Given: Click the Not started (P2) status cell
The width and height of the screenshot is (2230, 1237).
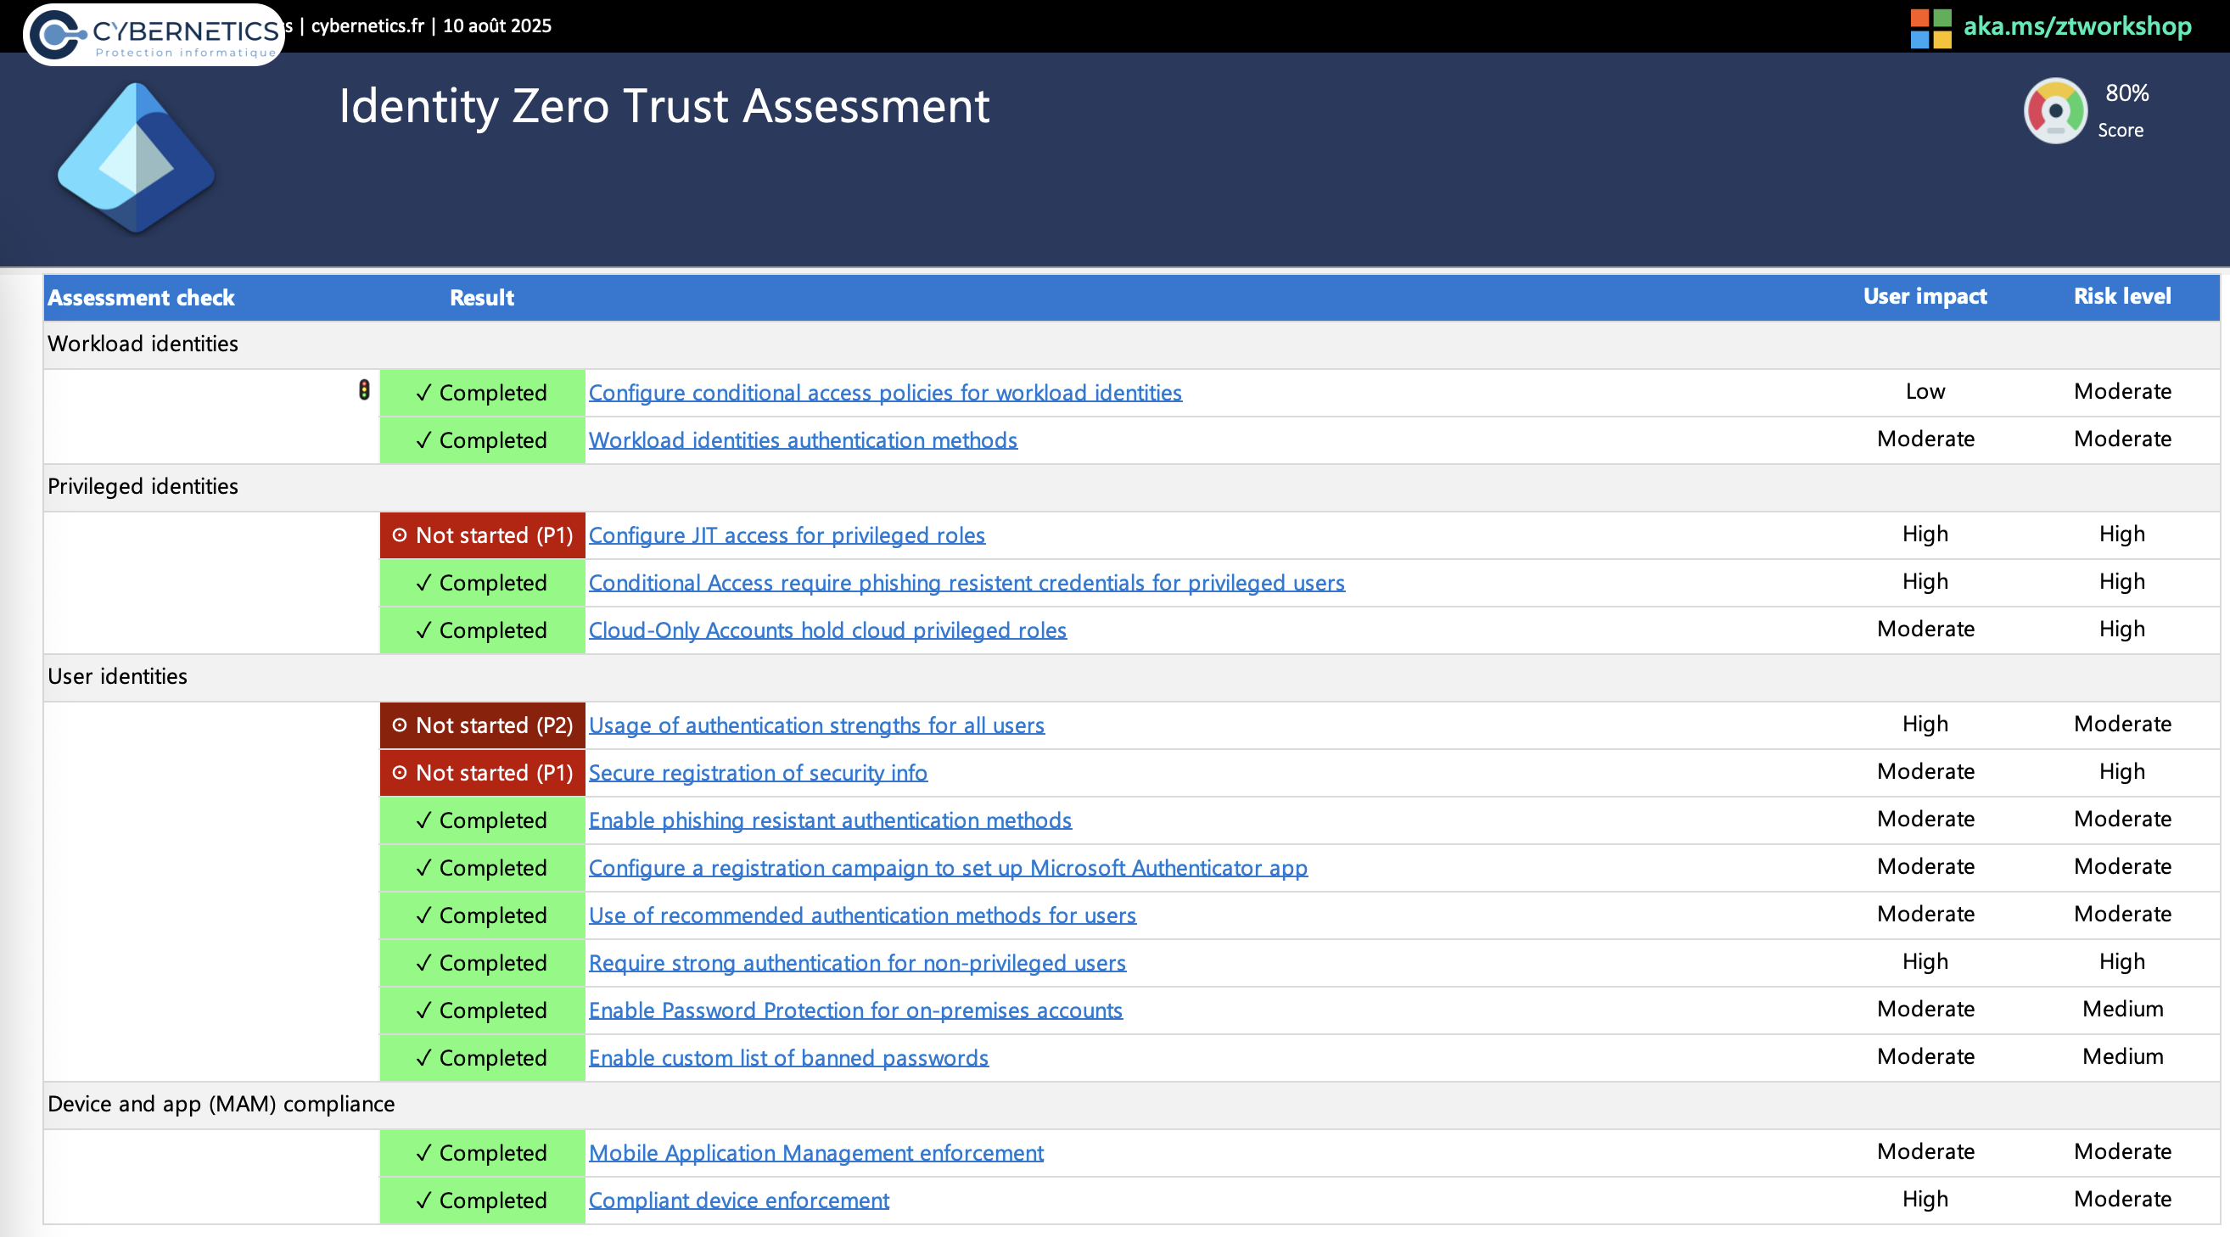Looking at the screenshot, I should click(x=482, y=725).
